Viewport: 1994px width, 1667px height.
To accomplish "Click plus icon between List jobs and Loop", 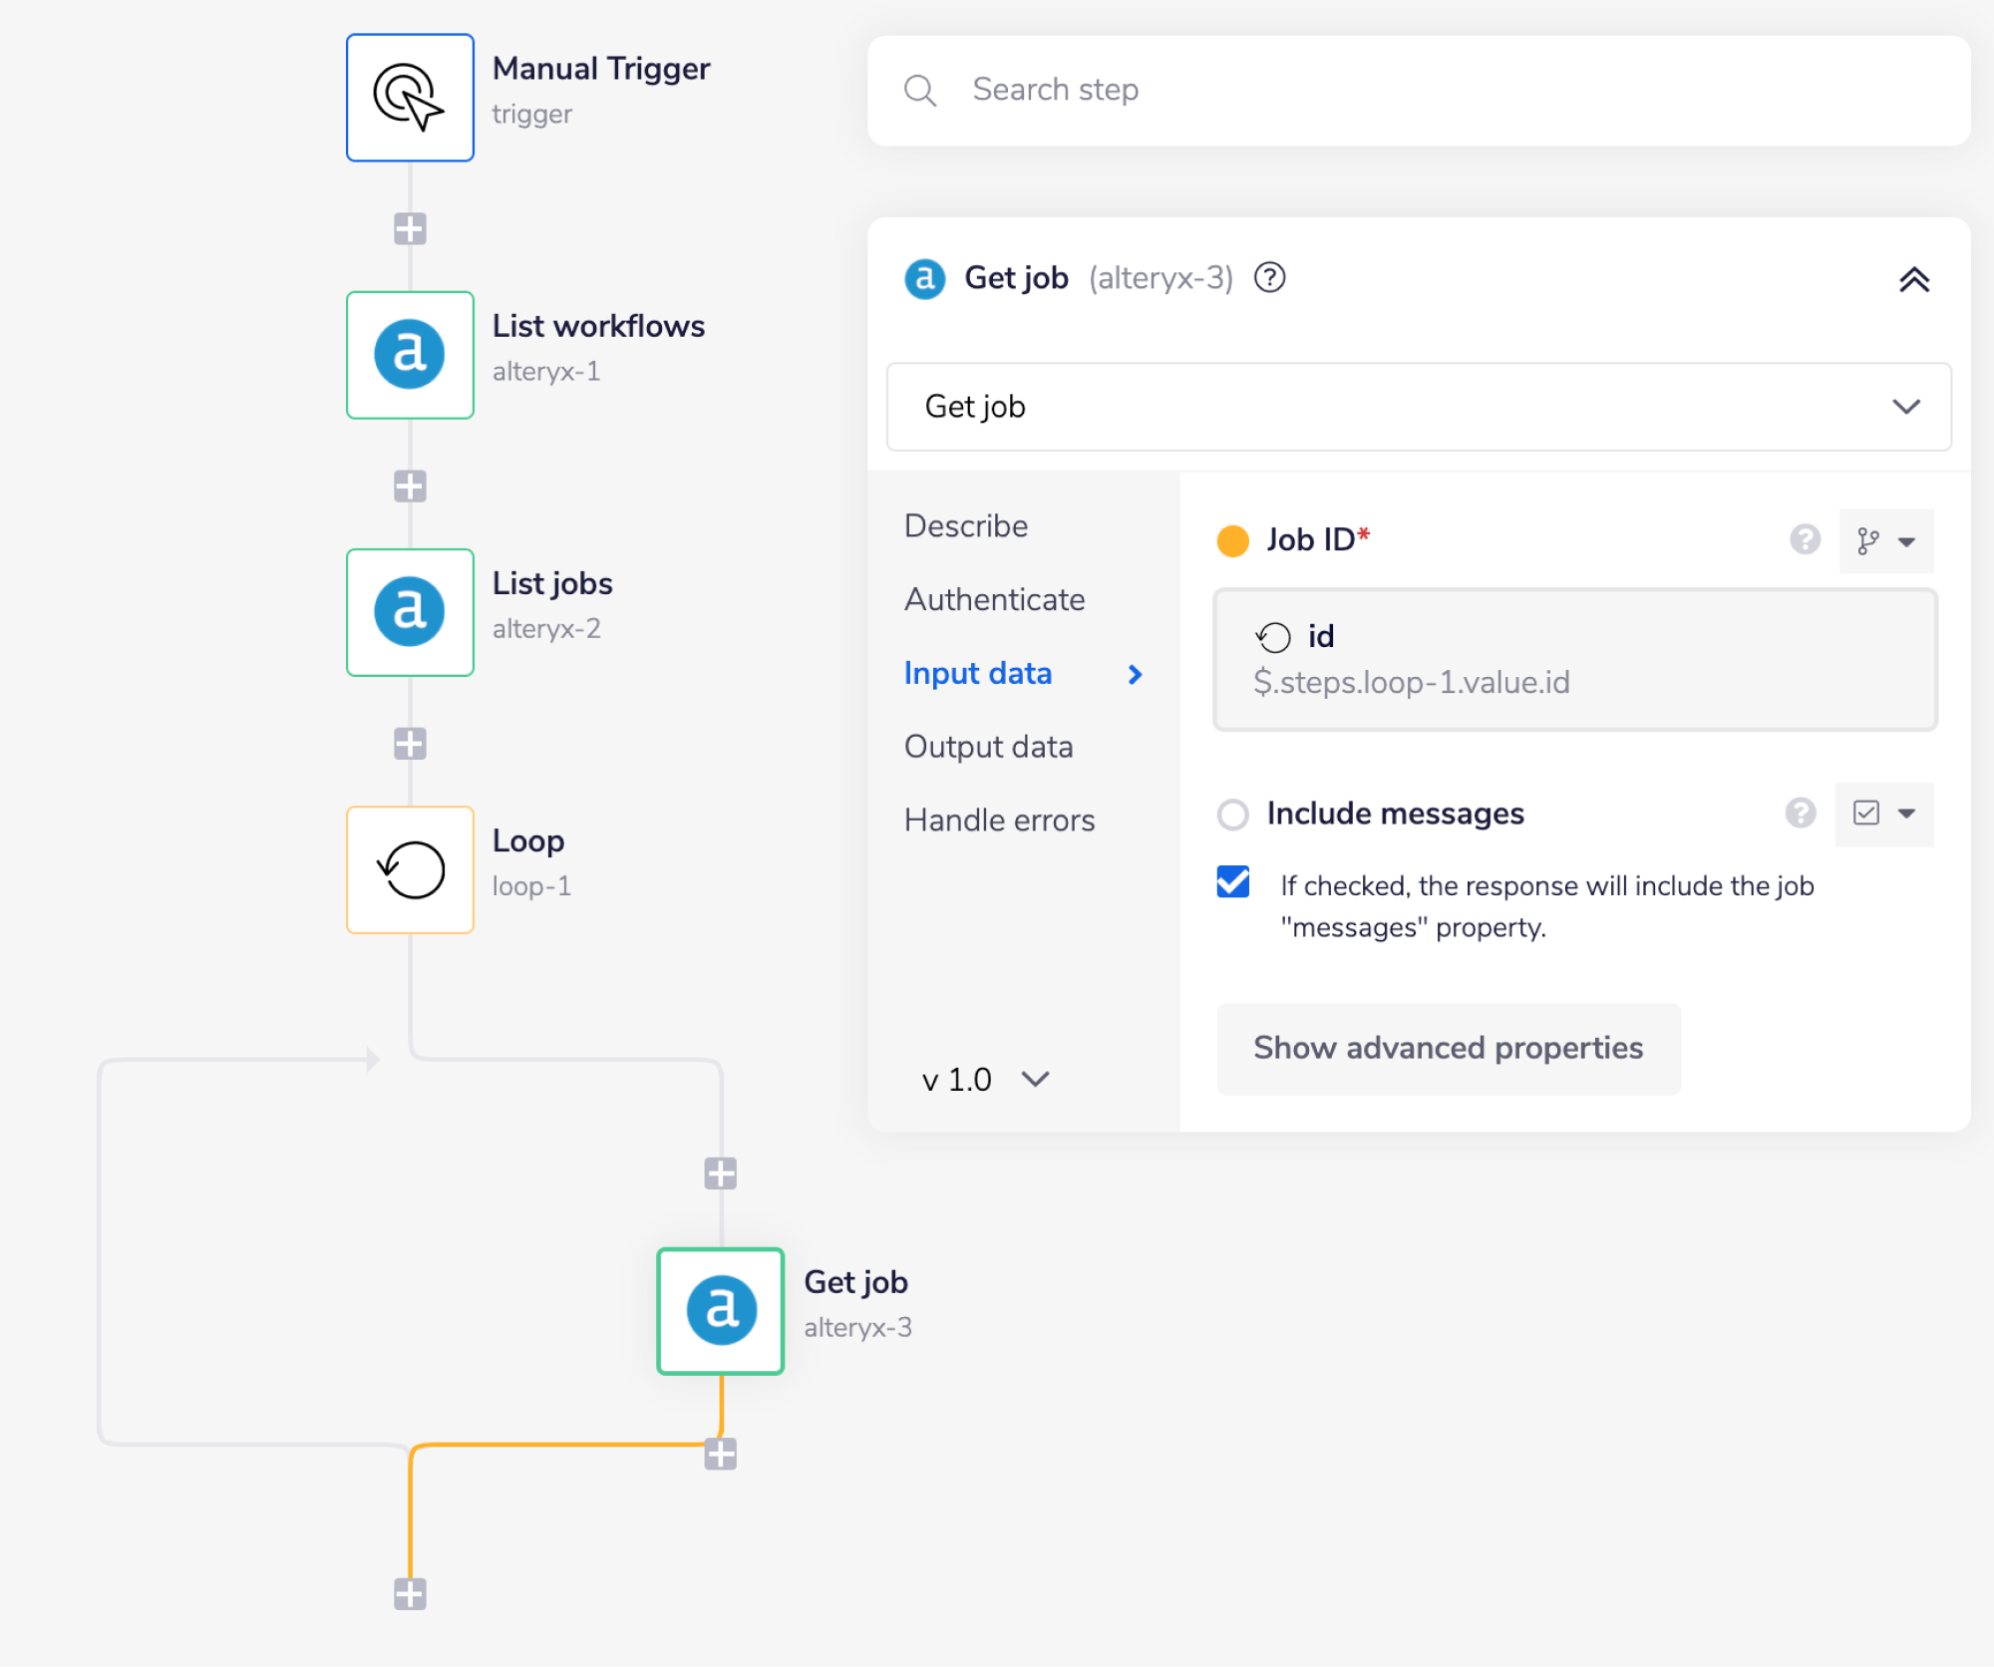I will click(410, 744).
